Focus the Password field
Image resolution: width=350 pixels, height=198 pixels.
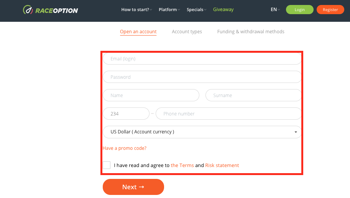(x=202, y=77)
